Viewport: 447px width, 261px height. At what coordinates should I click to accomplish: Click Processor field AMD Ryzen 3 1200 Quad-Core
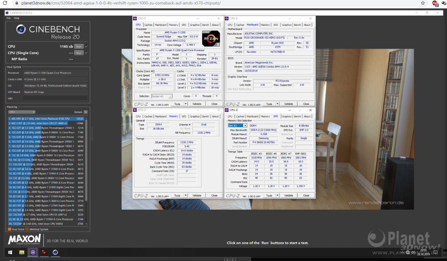click(55, 73)
